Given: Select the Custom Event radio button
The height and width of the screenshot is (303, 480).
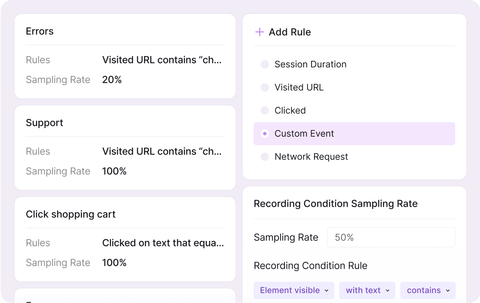Looking at the screenshot, I should tap(265, 134).
